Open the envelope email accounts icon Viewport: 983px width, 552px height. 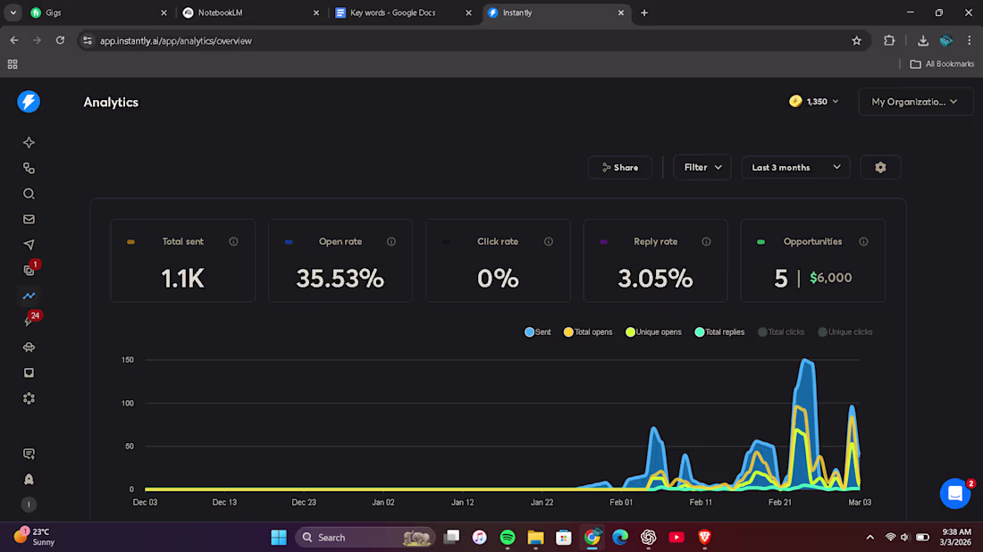[x=29, y=220]
